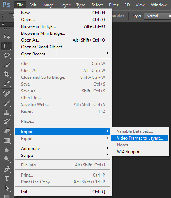Expand the toolbox with double-arrow icon

pos(3,24)
